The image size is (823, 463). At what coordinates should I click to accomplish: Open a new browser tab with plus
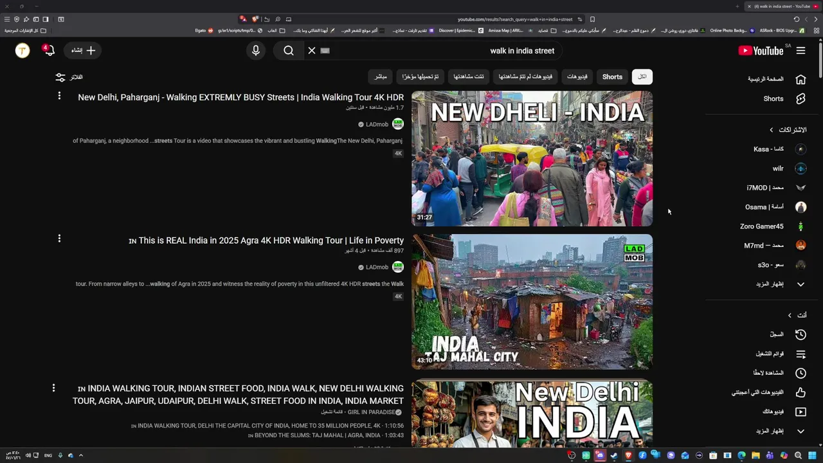click(x=737, y=6)
